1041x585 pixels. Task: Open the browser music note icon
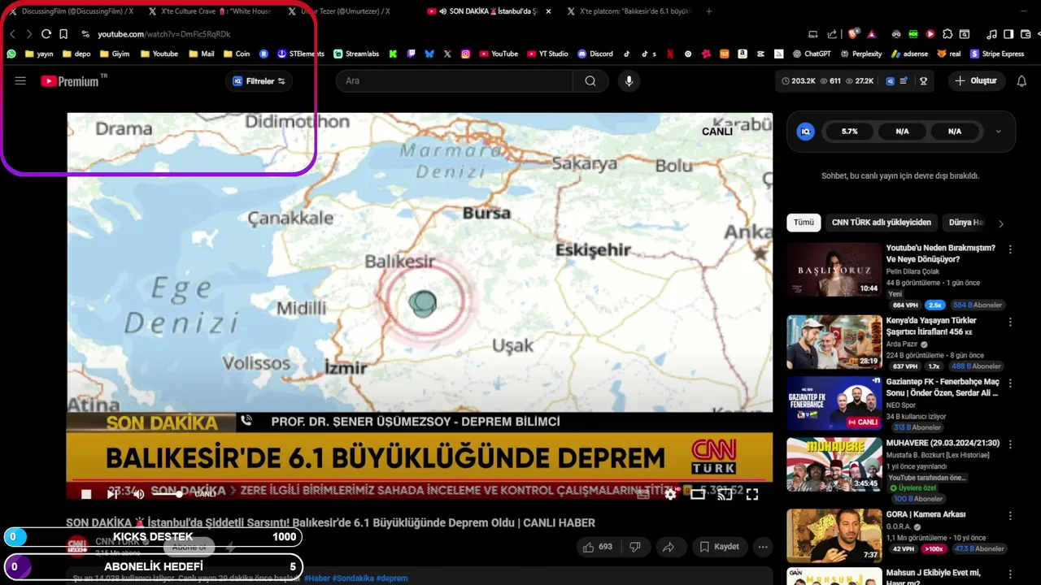point(991,34)
